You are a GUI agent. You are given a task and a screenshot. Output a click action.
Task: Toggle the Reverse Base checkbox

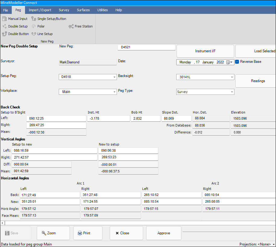point(237,62)
